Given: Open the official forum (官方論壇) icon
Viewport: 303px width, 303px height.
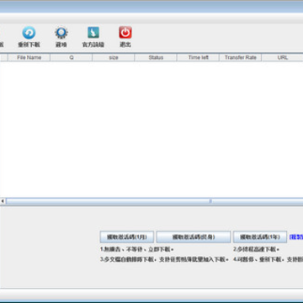Looking at the screenshot, I should click(x=93, y=33).
